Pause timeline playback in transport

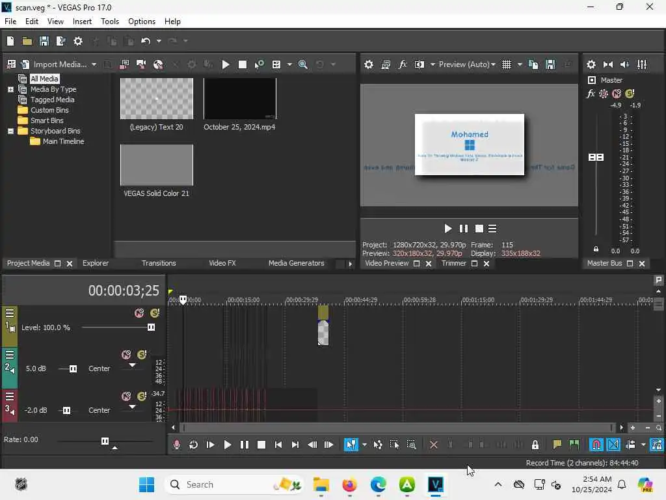245,445
